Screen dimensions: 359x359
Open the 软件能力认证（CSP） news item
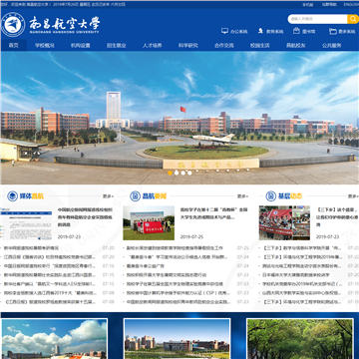click(x=179, y=293)
